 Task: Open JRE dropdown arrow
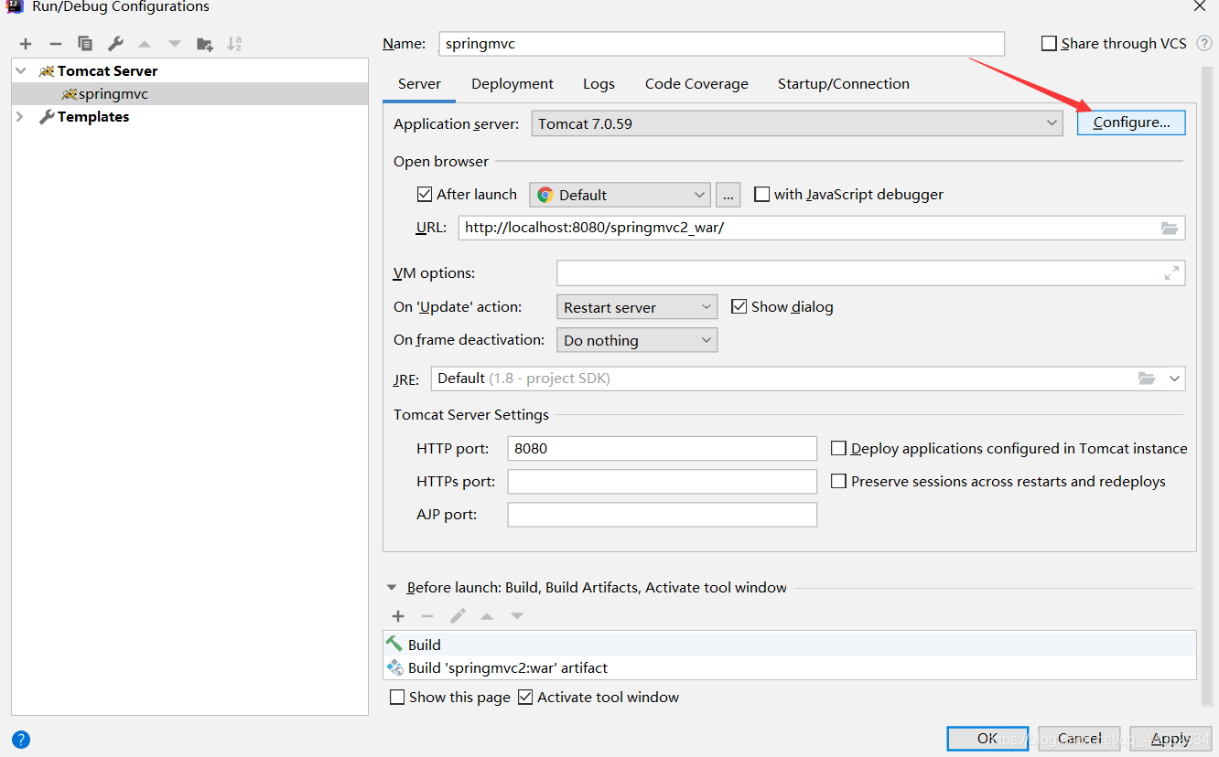[1174, 378]
